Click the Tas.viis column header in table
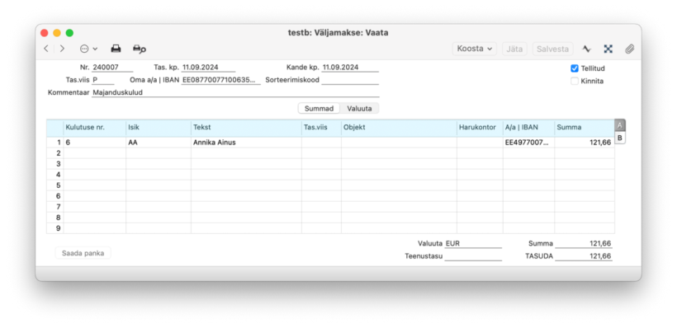The height and width of the screenshot is (328, 677). 322,128
